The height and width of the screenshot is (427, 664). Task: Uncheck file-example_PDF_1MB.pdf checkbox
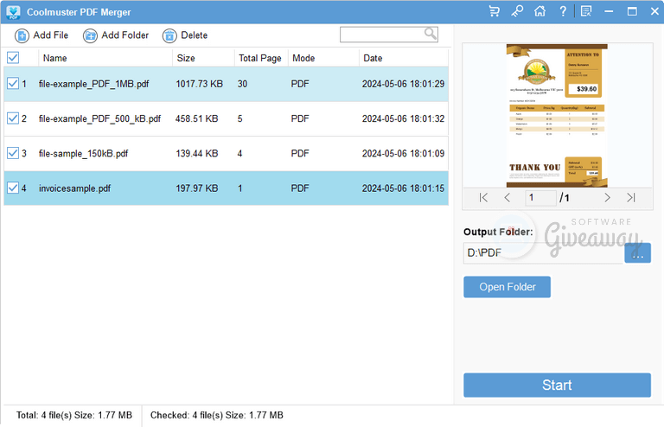tap(13, 83)
